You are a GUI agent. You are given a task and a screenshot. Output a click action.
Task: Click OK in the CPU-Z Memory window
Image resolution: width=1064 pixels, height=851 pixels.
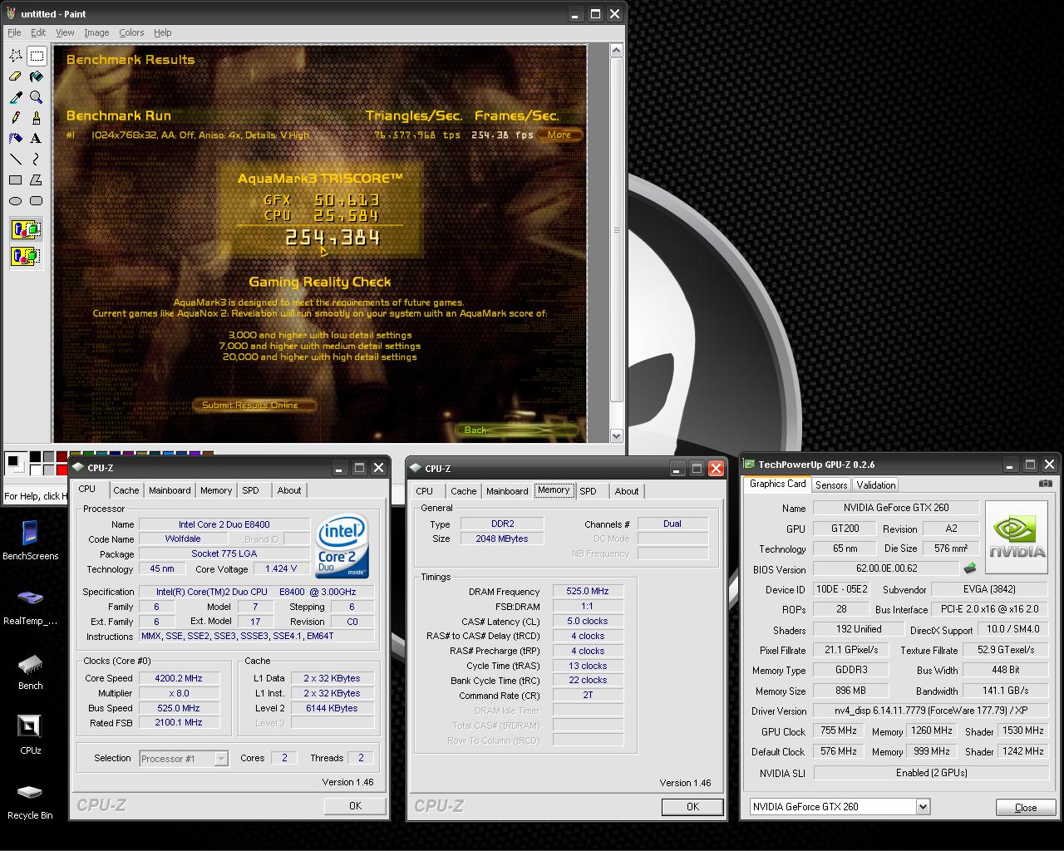pyautogui.click(x=692, y=806)
